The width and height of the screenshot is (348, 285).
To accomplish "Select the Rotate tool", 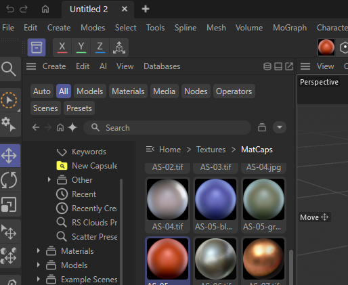I will (x=9, y=180).
